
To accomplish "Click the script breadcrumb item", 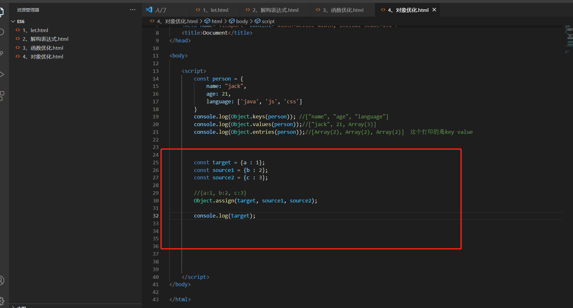I will 265,21.
